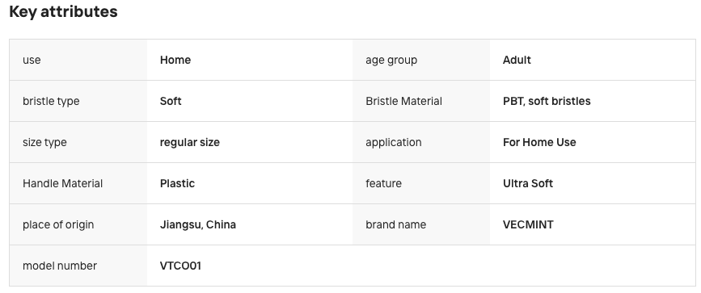Select the 'use' attribute label
Viewport: 701px width, 293px height.
tap(32, 60)
